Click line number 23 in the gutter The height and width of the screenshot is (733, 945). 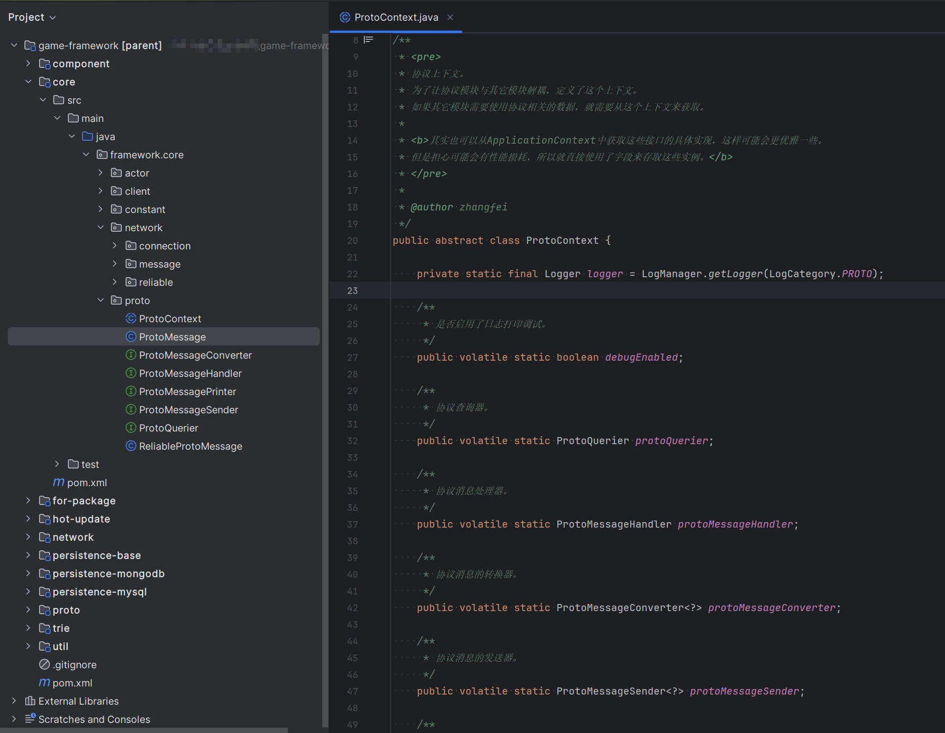pyautogui.click(x=353, y=290)
